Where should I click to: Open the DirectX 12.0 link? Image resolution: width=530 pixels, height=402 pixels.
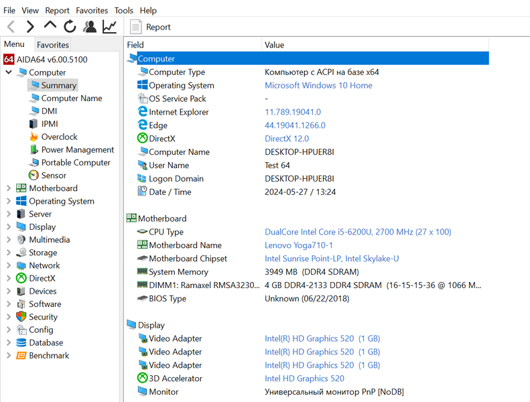(x=287, y=139)
